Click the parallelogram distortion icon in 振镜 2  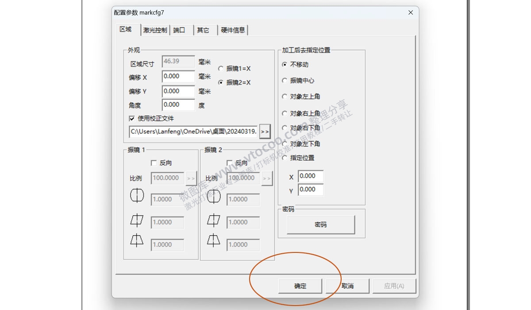click(x=213, y=221)
